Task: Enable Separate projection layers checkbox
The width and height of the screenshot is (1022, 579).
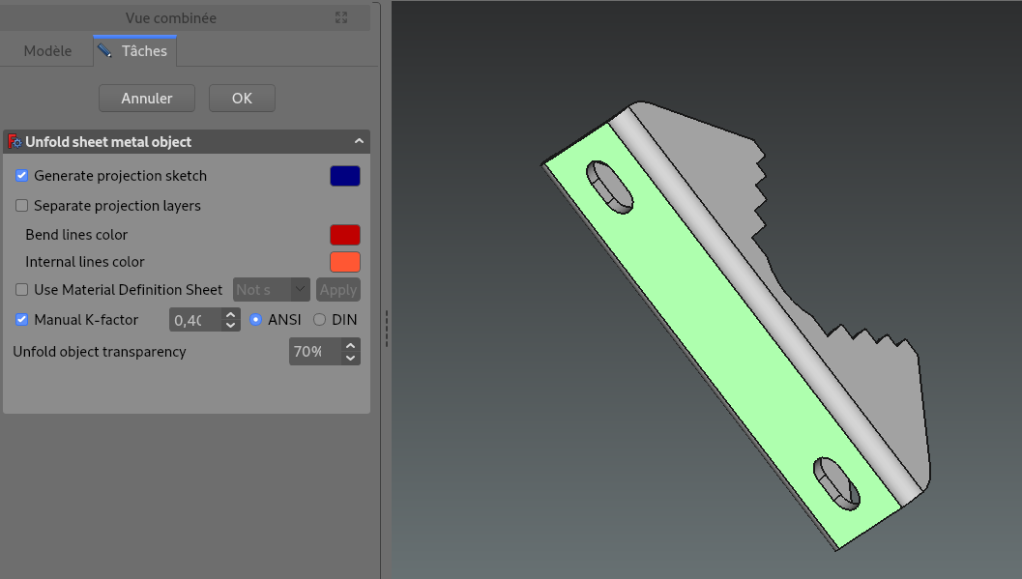Action: click(22, 206)
